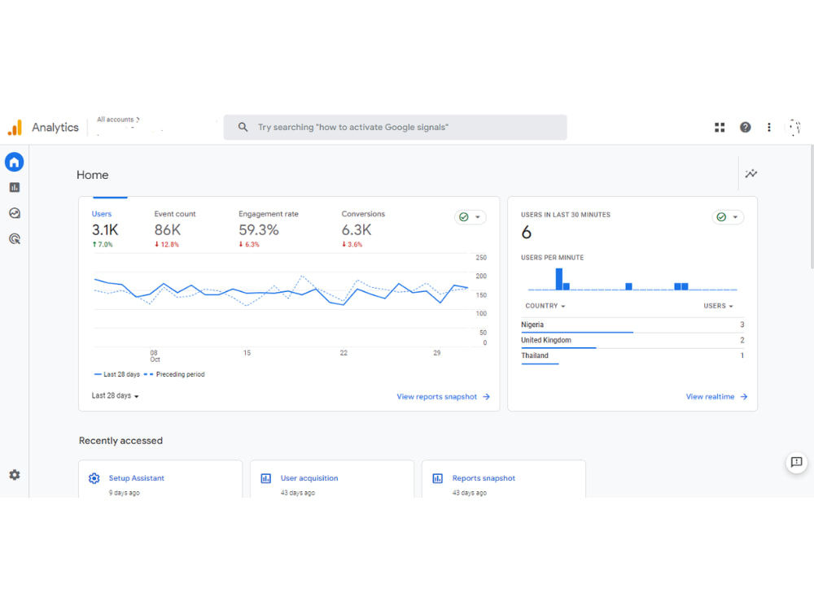Open the Last 28 days date range dropdown
Screen dimensions: 814x610
coord(114,396)
